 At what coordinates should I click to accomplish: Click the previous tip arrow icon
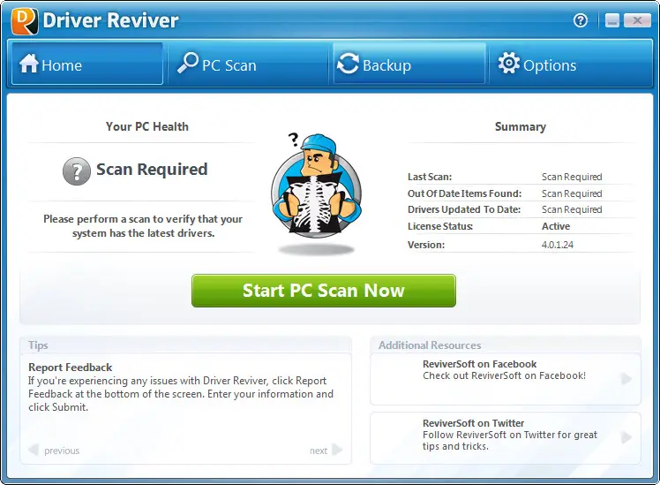(34, 450)
